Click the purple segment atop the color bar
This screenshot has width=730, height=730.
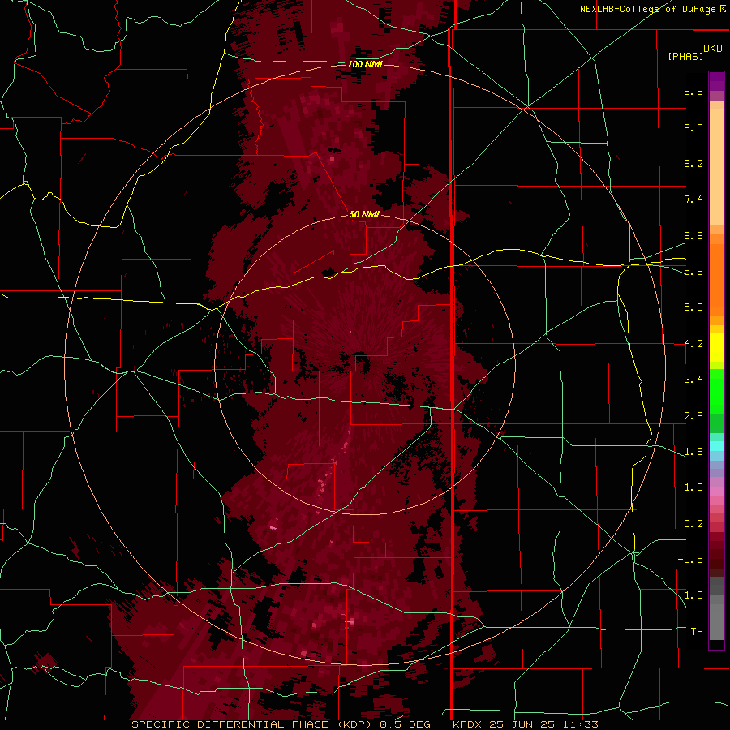coord(716,81)
